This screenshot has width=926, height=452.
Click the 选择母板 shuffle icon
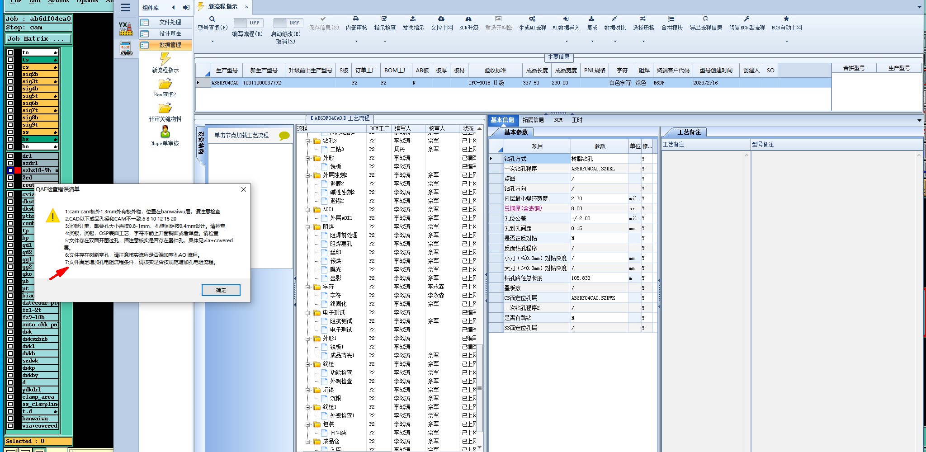pos(643,19)
